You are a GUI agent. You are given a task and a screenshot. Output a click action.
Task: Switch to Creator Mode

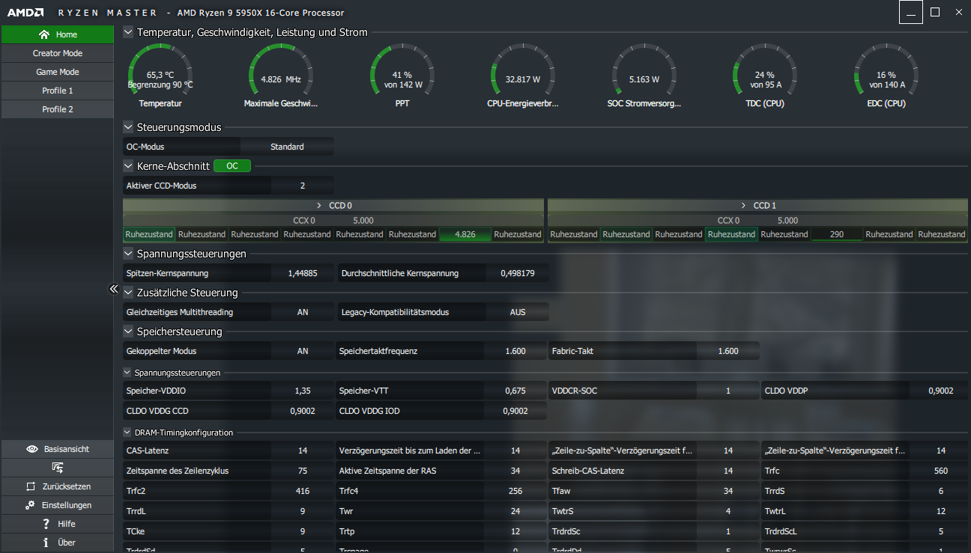58,53
